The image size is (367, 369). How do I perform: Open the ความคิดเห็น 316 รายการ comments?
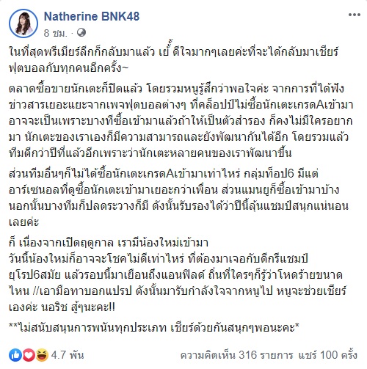(236, 355)
